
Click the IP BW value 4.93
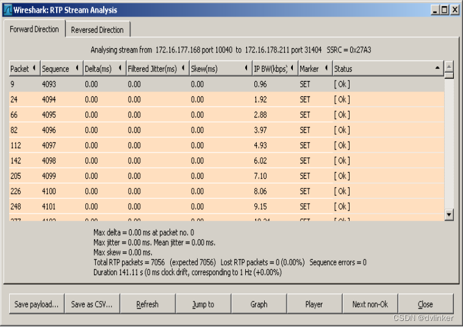(260, 146)
